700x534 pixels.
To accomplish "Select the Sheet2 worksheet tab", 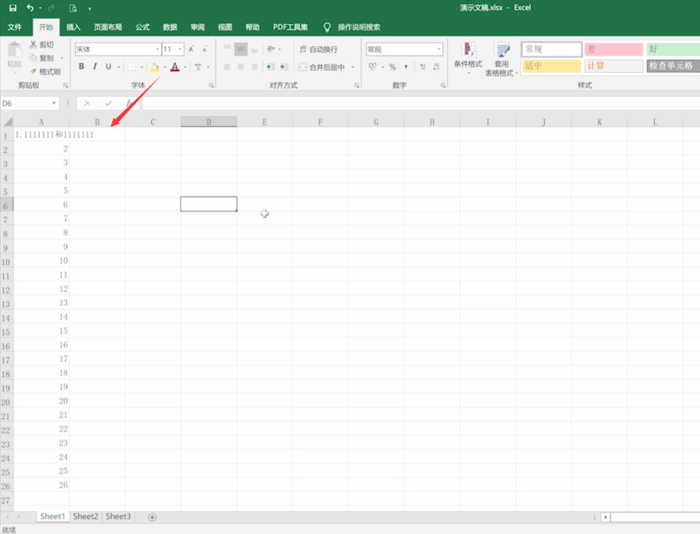I will point(85,516).
